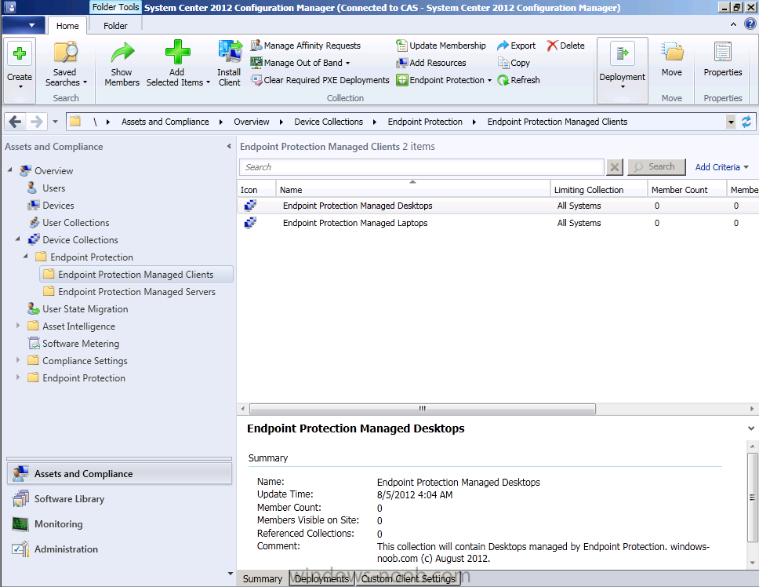
Task: Expand the Asset Intelligence node
Action: (x=18, y=326)
